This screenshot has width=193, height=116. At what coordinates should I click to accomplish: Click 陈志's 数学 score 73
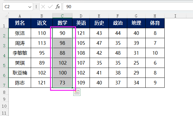click(62, 83)
